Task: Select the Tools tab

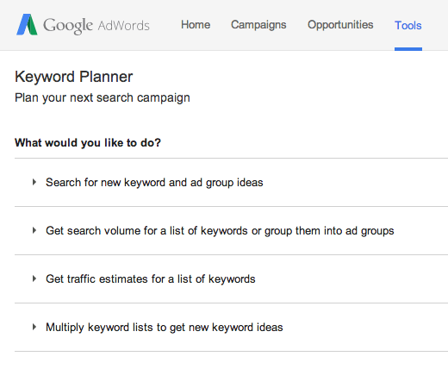Action: (408, 26)
